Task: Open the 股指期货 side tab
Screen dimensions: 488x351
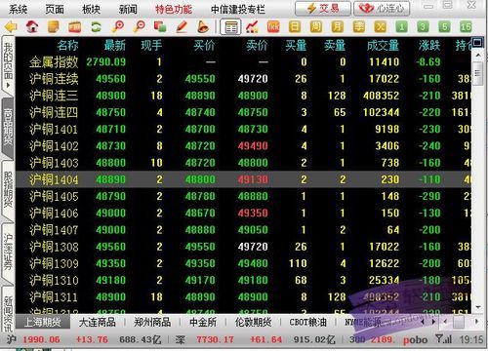Action: pyautogui.click(x=8, y=190)
